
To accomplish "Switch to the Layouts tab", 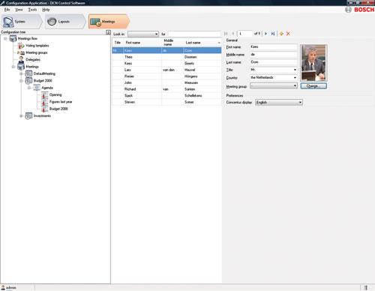I will tap(65, 22).
